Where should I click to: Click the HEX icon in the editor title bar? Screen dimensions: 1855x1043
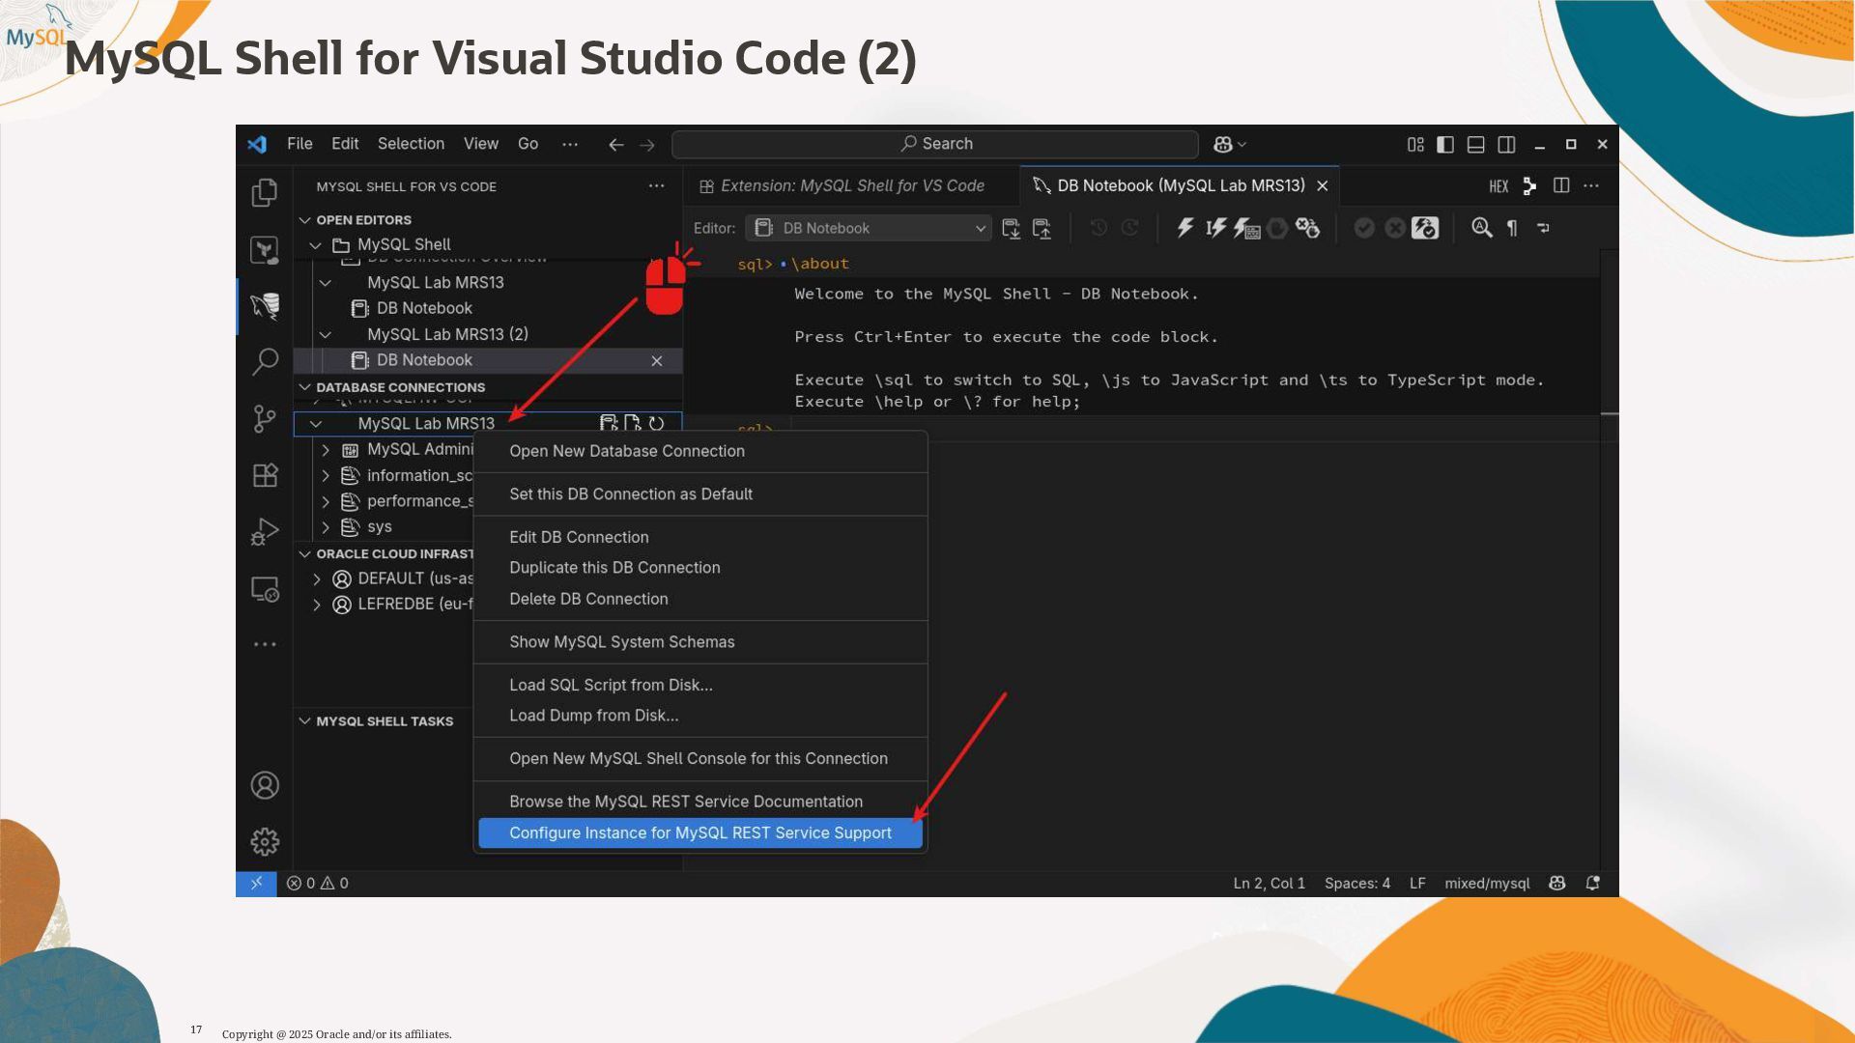1498,186
